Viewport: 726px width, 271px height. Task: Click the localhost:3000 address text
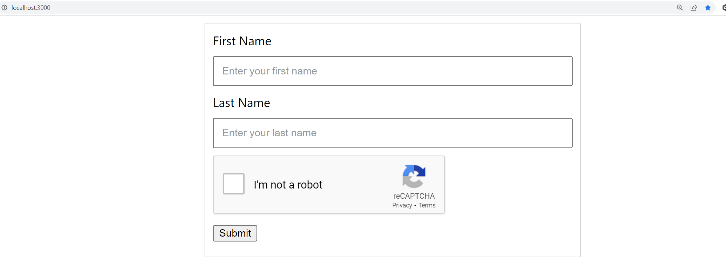31,8
